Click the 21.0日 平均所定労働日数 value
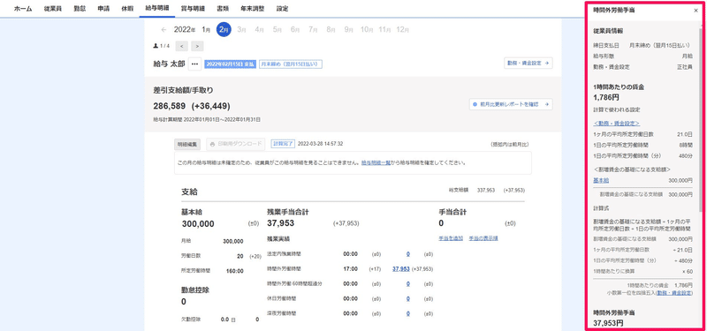Viewport: 707px width, 331px height. [685, 134]
